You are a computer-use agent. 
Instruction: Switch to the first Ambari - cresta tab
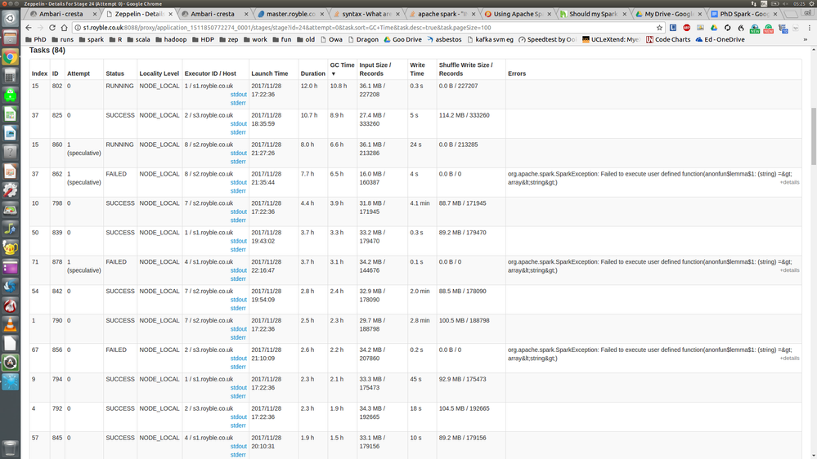(x=61, y=14)
